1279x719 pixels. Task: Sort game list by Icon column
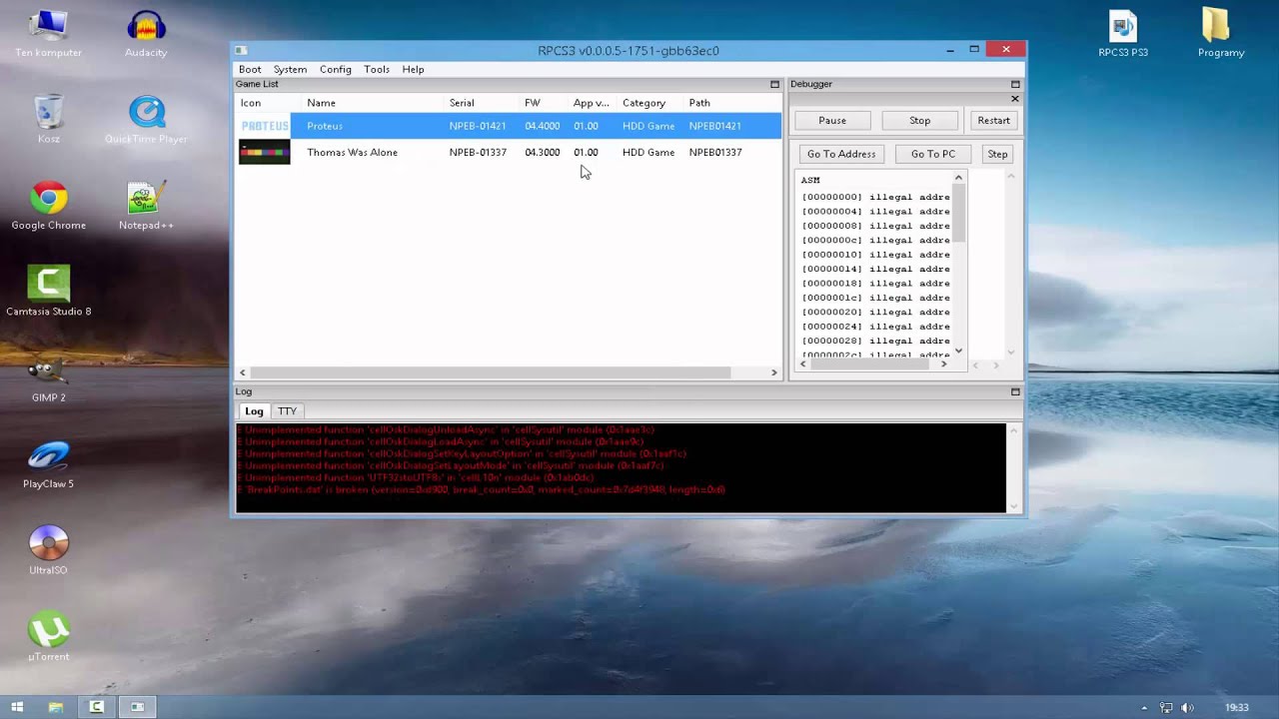(x=268, y=103)
